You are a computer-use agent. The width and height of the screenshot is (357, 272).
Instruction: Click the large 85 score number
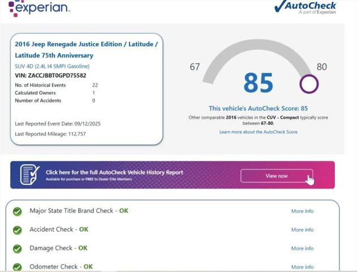(258, 83)
